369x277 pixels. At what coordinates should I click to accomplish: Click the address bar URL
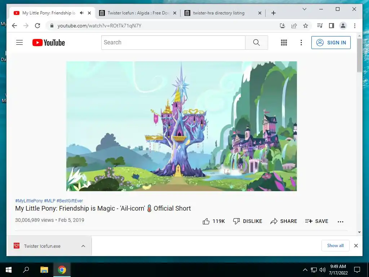pyautogui.click(x=99, y=26)
